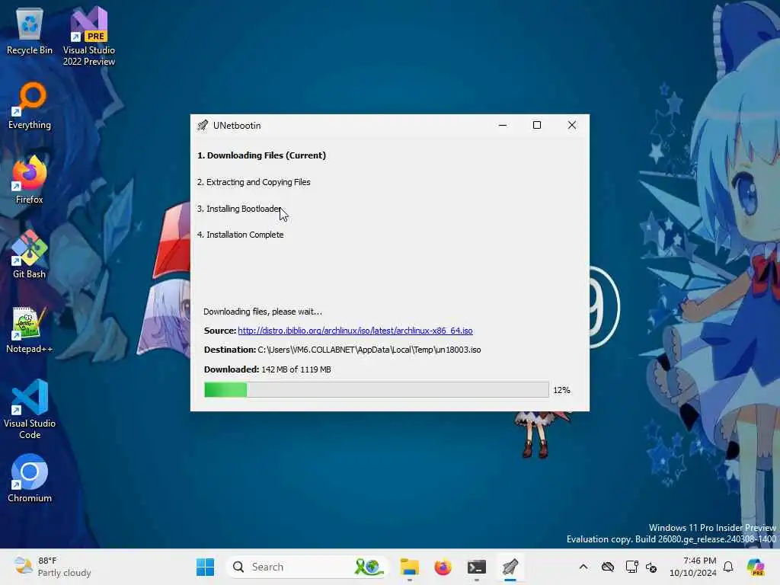Image resolution: width=780 pixels, height=585 pixels.
Task: Open File Explorer from the taskbar
Action: (409, 567)
